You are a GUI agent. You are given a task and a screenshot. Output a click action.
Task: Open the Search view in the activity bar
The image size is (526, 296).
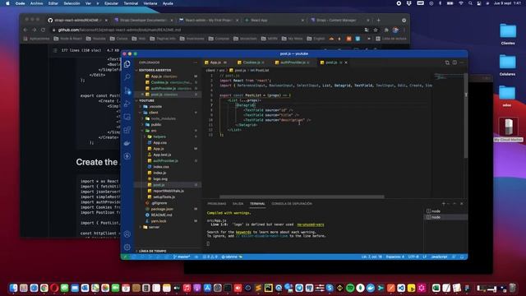[127, 77]
